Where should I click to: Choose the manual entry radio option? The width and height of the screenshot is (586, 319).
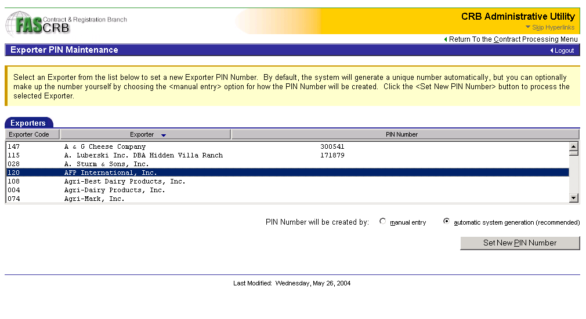point(382,221)
